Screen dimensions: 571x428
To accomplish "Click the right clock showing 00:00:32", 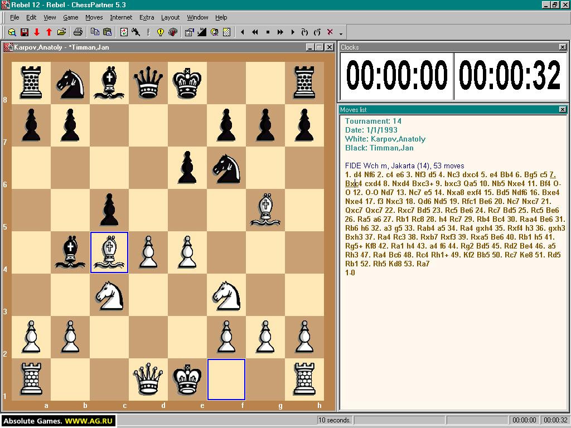I will 510,76.
